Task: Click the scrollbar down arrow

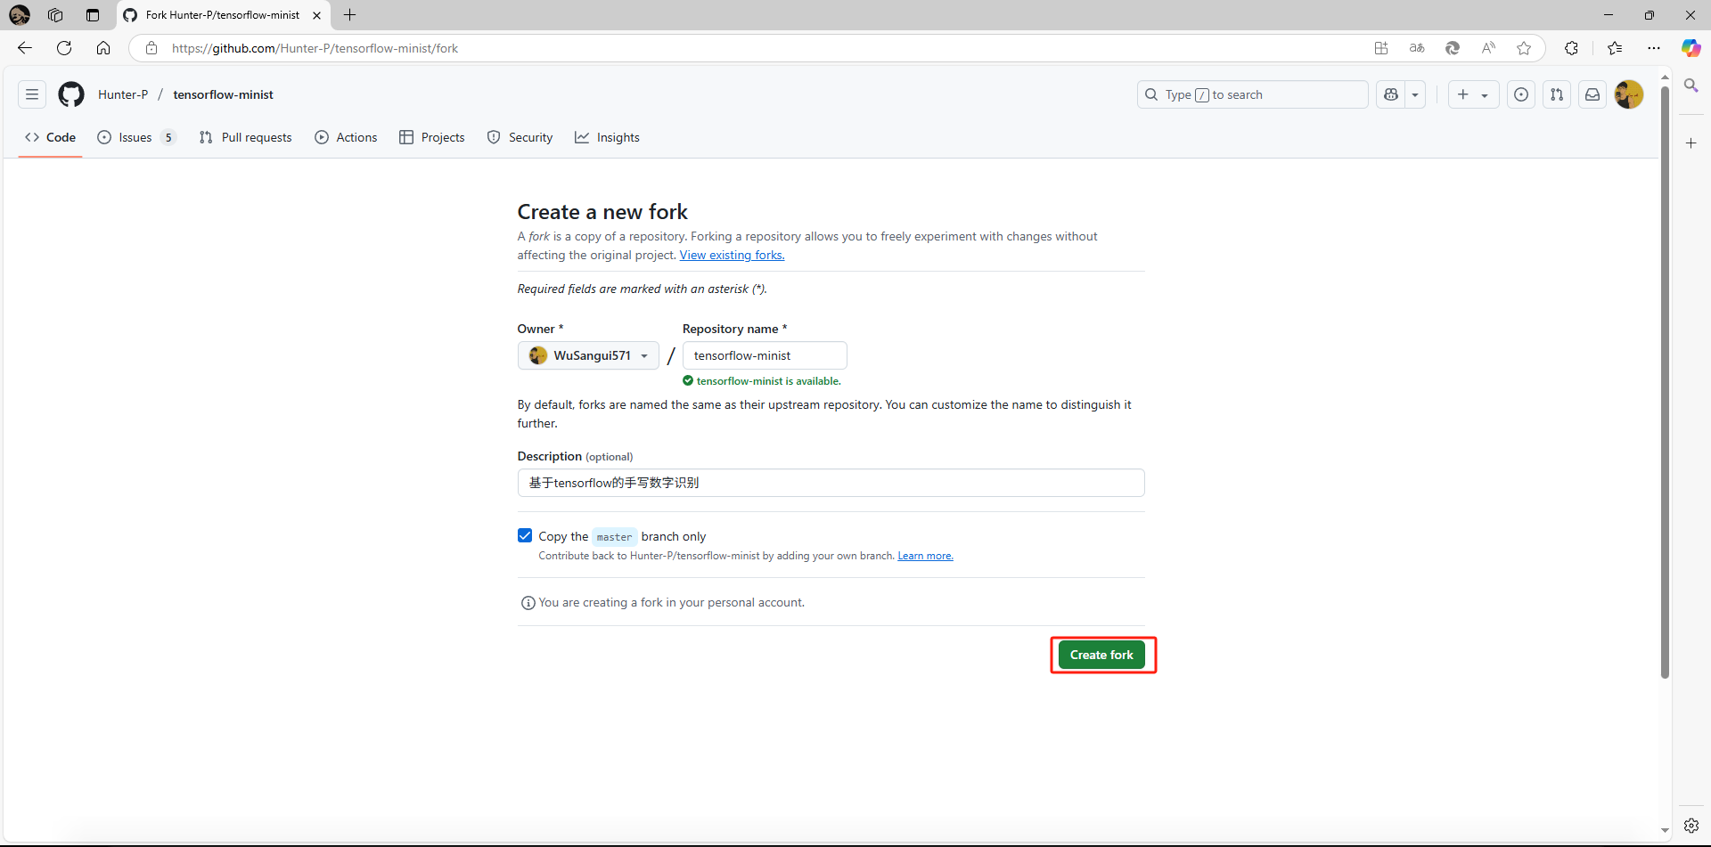Action: [x=1665, y=830]
